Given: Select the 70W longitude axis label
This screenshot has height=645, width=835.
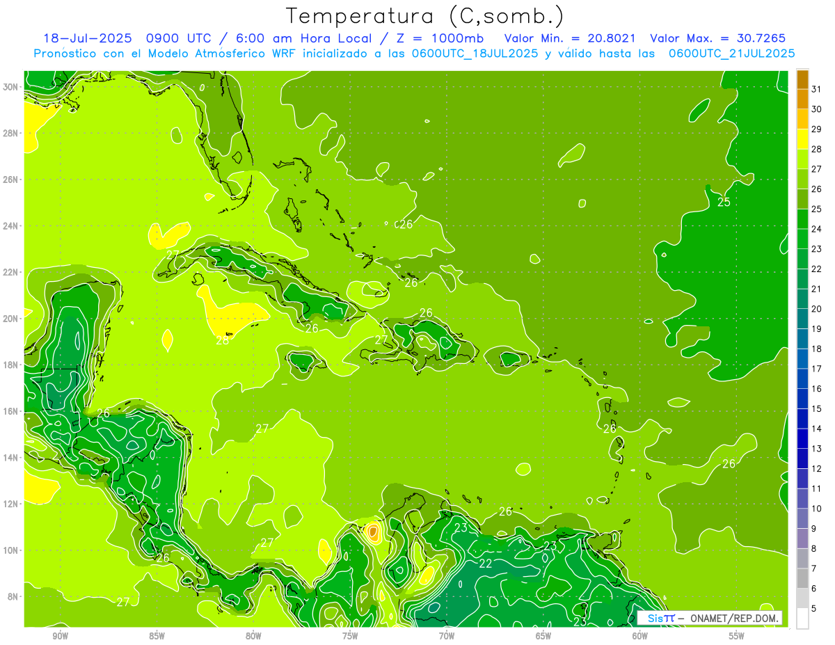Looking at the screenshot, I should point(447,636).
